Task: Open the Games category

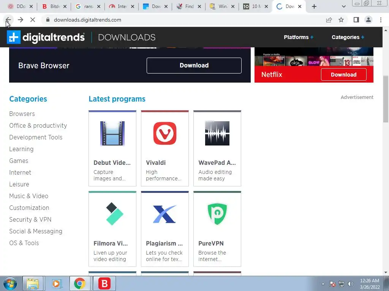Action: click(x=19, y=161)
